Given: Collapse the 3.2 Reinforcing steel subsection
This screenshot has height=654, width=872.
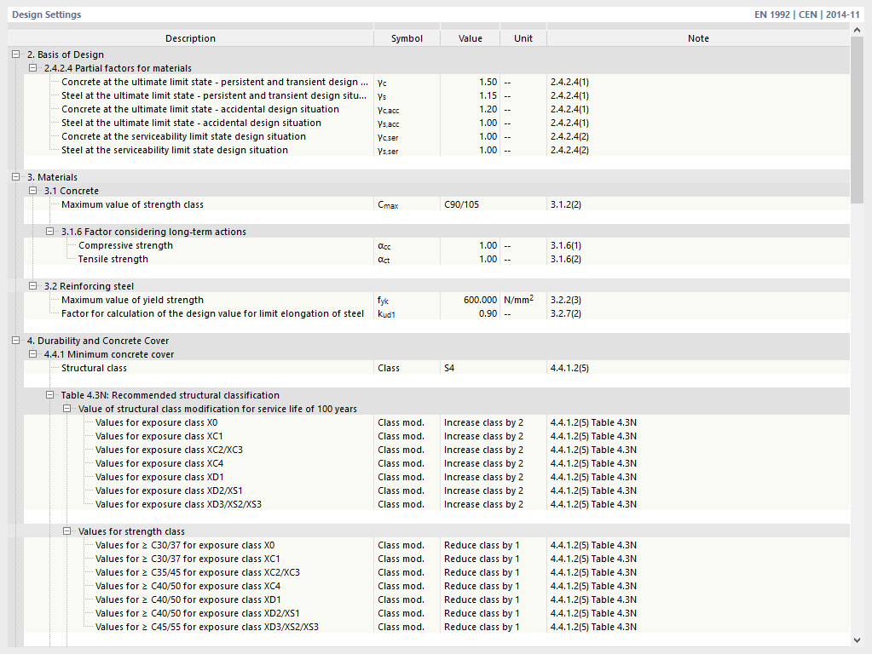Looking at the screenshot, I should click(x=33, y=286).
